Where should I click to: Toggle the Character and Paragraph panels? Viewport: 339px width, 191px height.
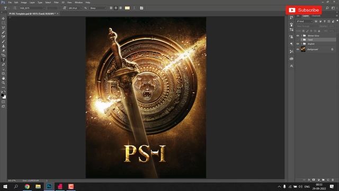[x=141, y=8]
